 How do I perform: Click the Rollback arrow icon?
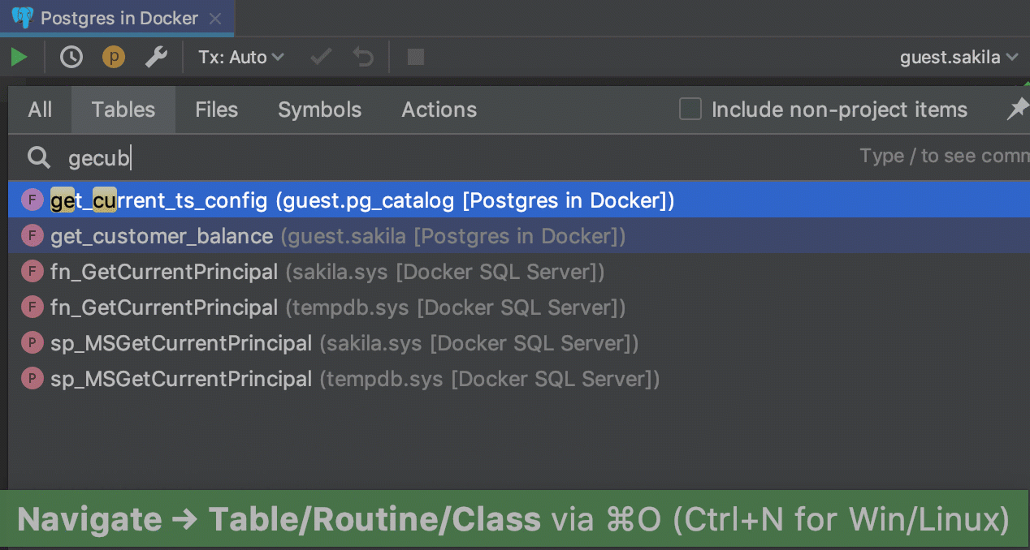click(x=363, y=57)
